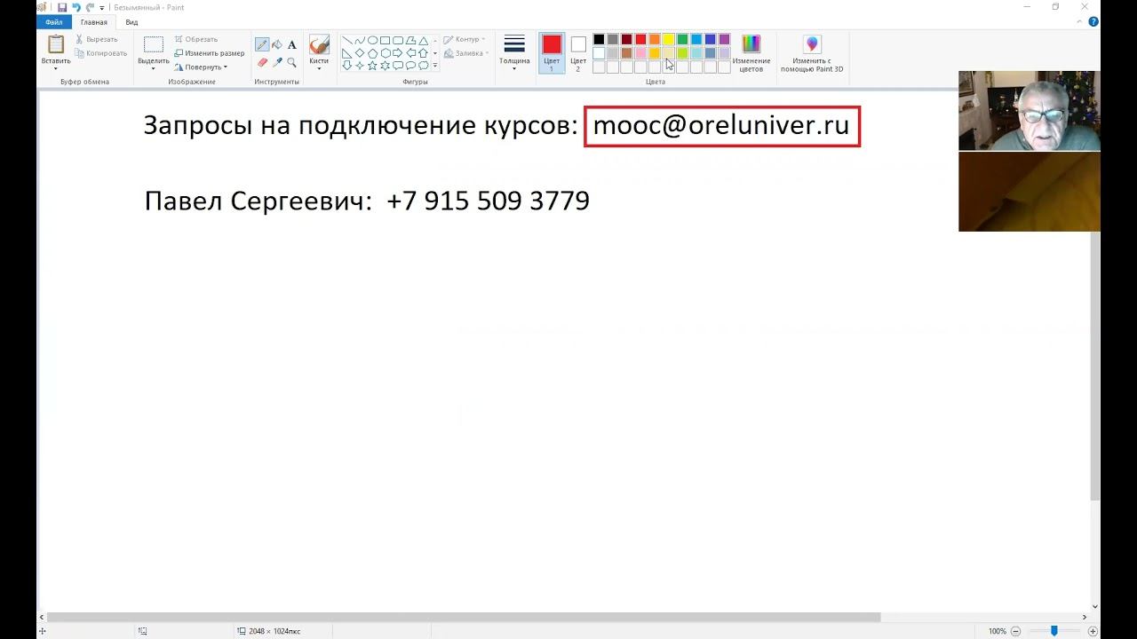The image size is (1137, 639).
Task: Choose the yellow color swatch
Action: pos(668,39)
